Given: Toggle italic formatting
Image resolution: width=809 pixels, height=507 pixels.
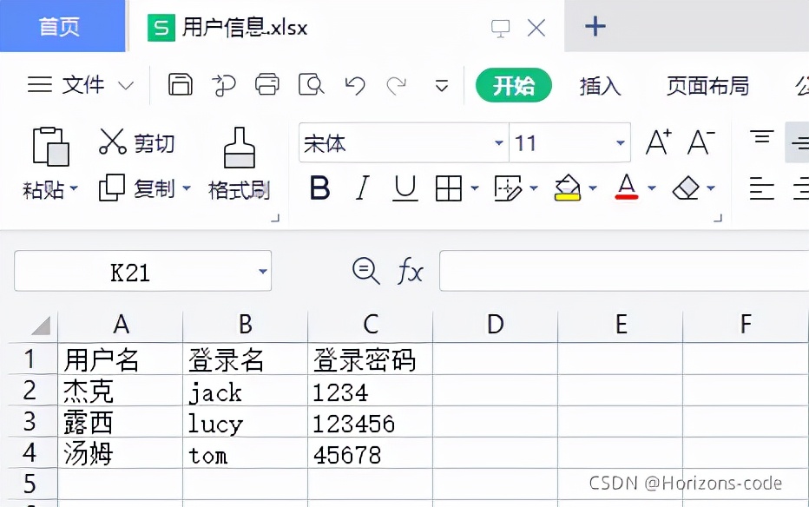Looking at the screenshot, I should pos(362,188).
